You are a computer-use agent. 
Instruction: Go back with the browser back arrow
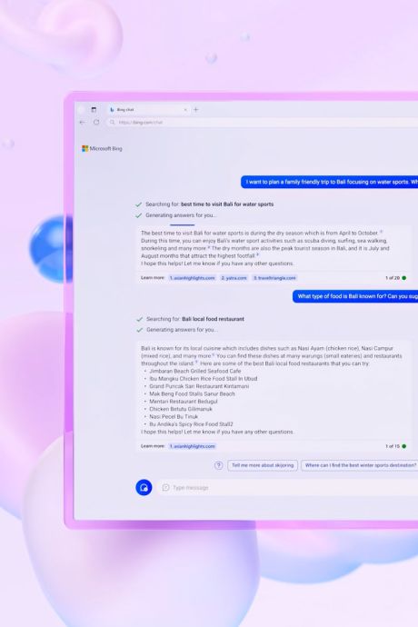(x=83, y=123)
